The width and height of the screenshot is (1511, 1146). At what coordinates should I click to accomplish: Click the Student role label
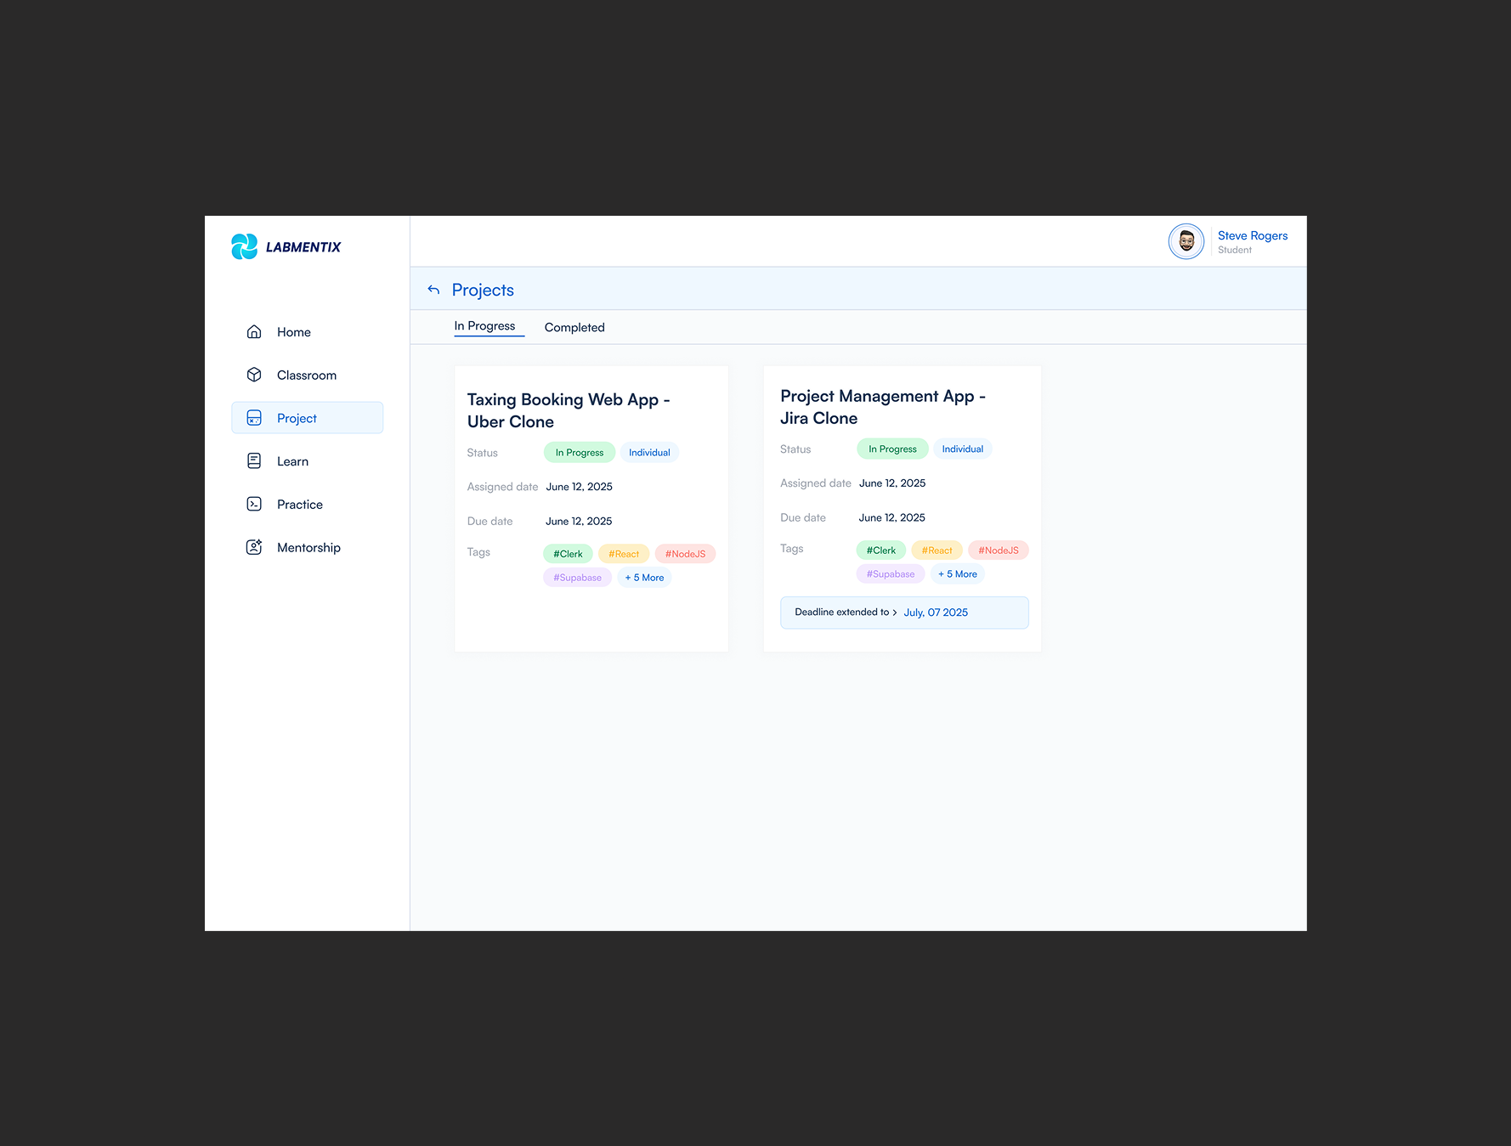pos(1235,250)
